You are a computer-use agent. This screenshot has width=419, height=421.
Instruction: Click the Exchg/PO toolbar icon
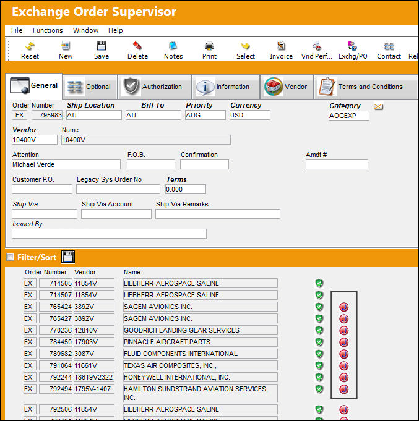(353, 50)
